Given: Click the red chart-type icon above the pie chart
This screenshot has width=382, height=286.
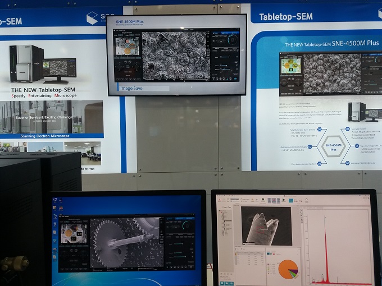Looking at the screenshot, I should (274, 254).
